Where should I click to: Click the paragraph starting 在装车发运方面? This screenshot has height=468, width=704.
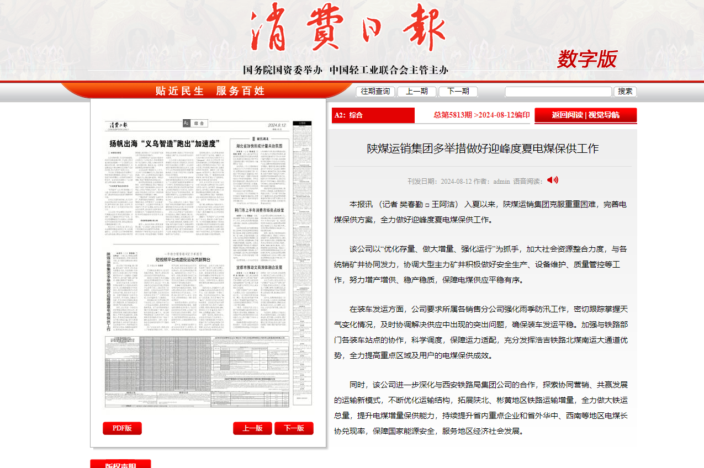click(480, 332)
